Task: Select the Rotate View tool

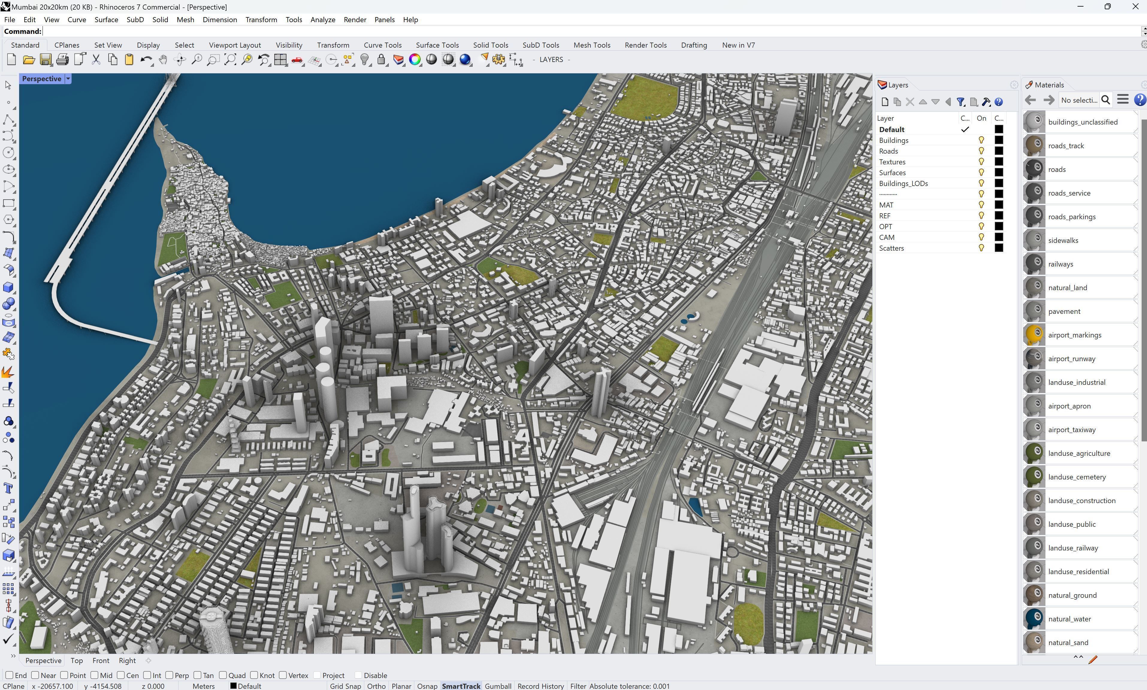Action: click(x=180, y=60)
